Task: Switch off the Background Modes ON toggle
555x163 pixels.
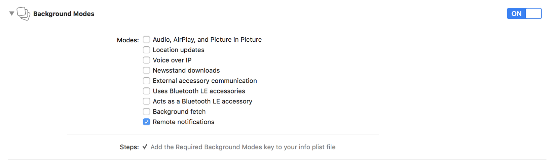Action: 524,13
